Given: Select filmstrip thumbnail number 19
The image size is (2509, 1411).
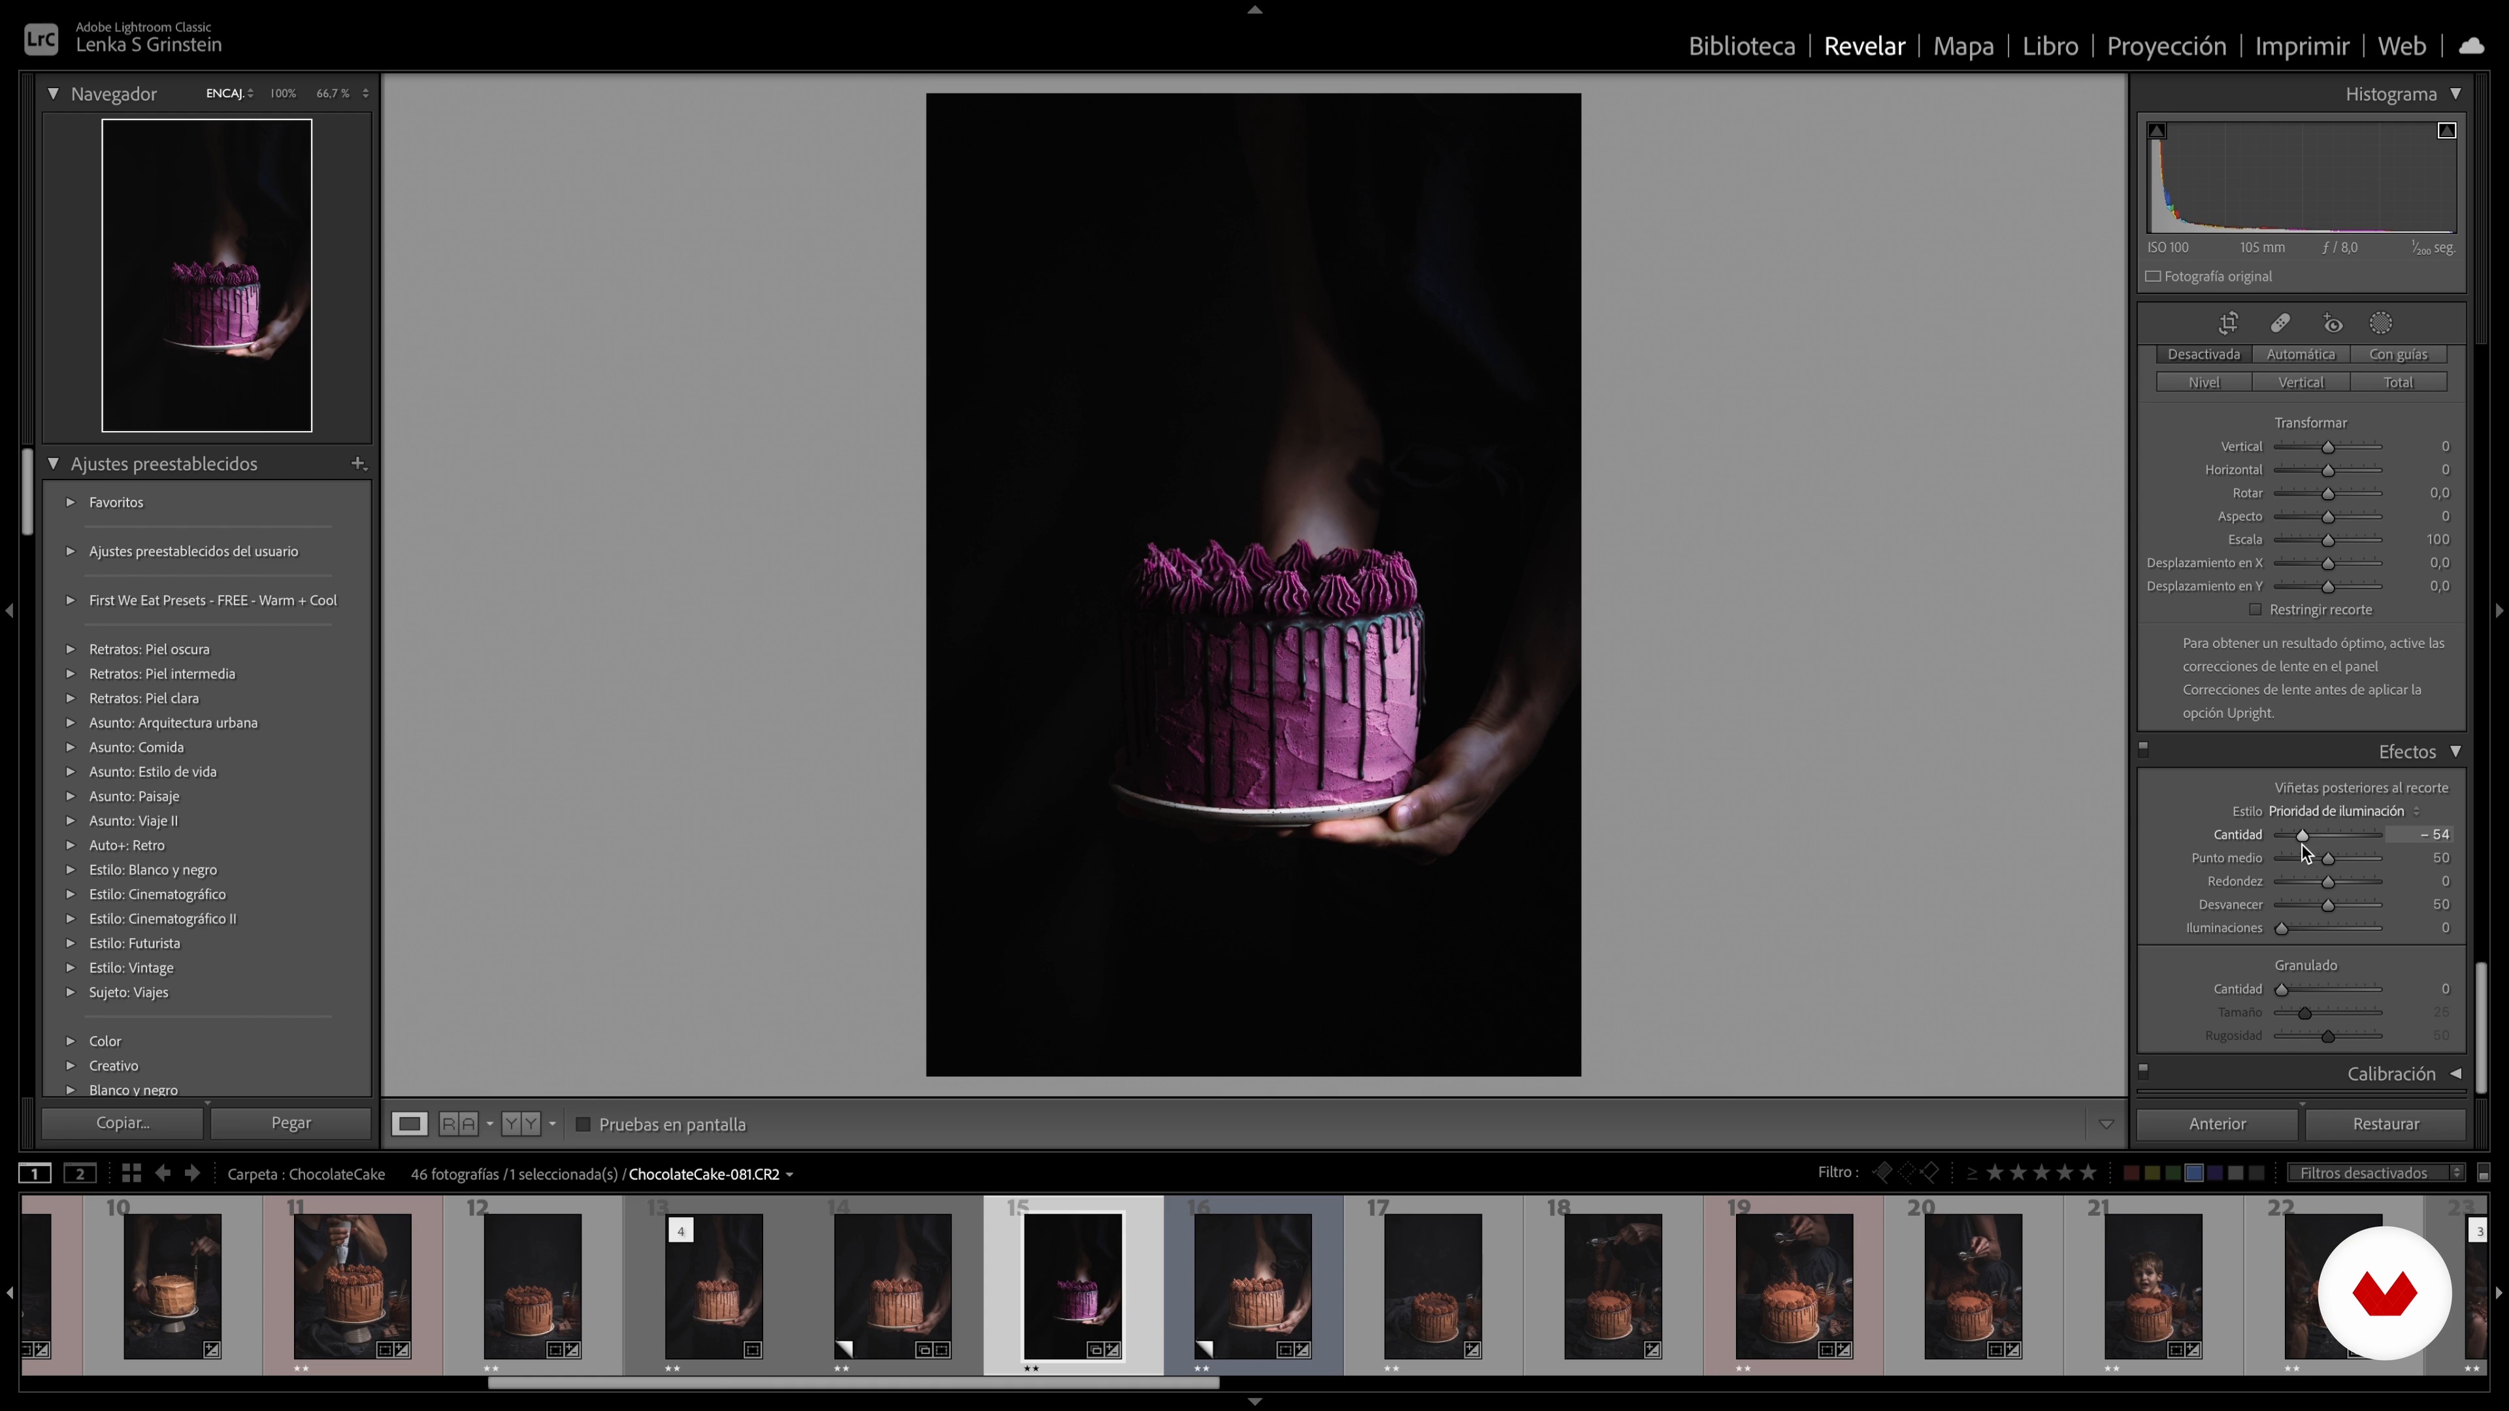Looking at the screenshot, I should (1793, 1286).
